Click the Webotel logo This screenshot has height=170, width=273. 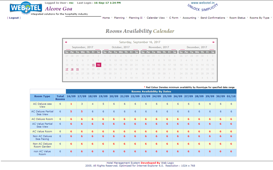26,8
